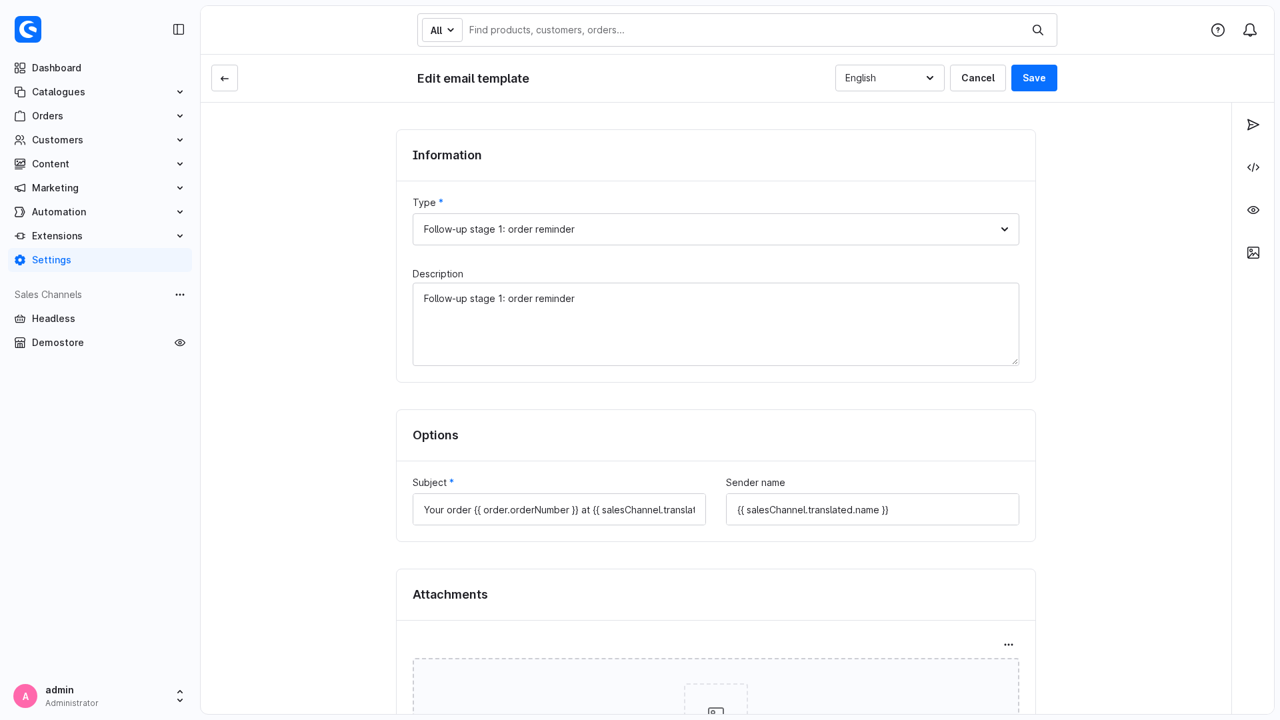
Task: Focus the Find products search field
Action: tap(747, 30)
